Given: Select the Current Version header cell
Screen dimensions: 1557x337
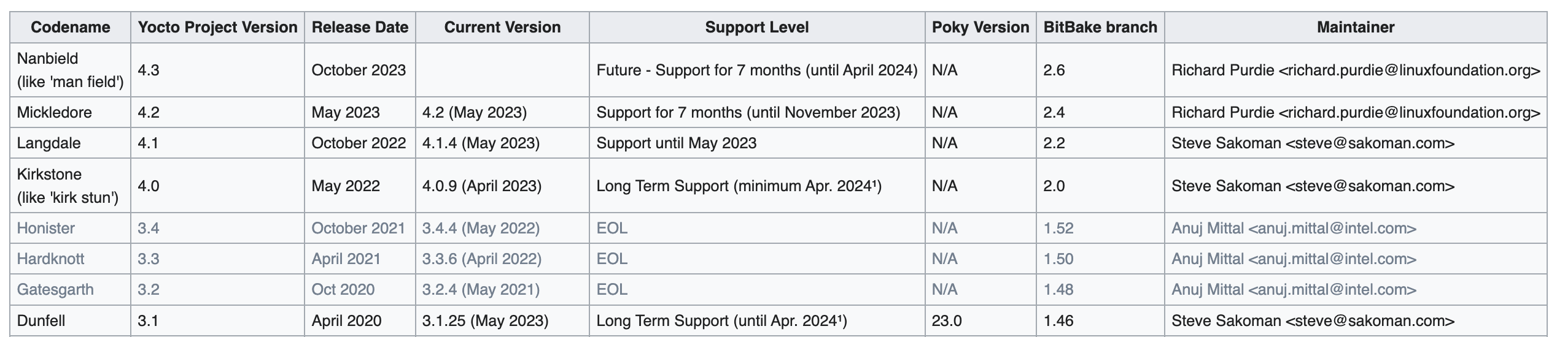Looking at the screenshot, I should (x=502, y=28).
